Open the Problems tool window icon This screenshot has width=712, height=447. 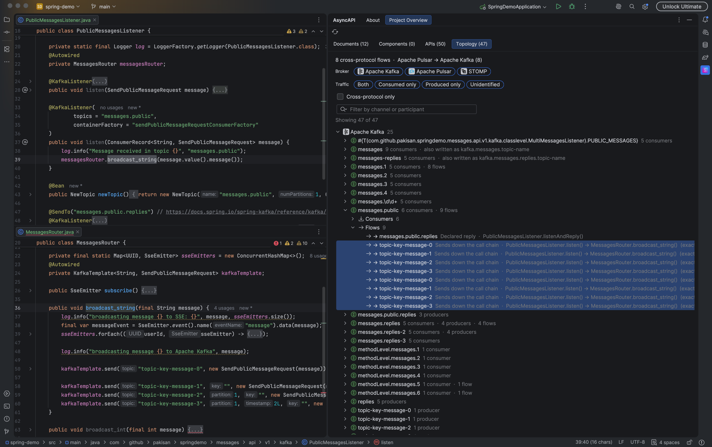pos(7,419)
